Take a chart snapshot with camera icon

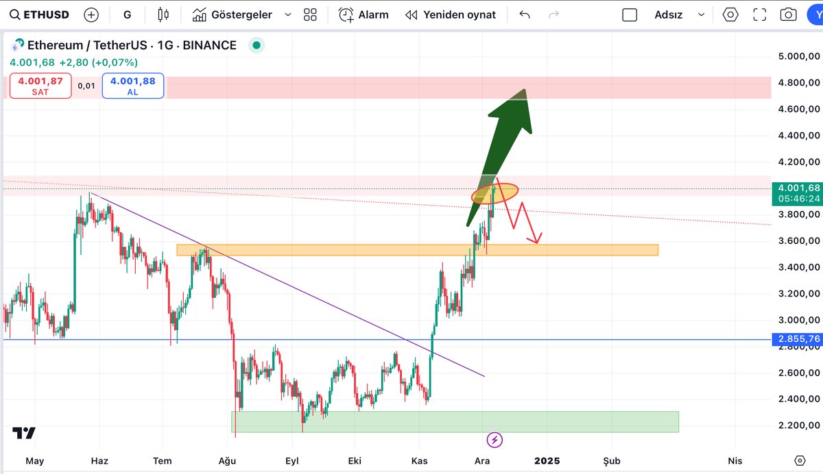click(789, 14)
